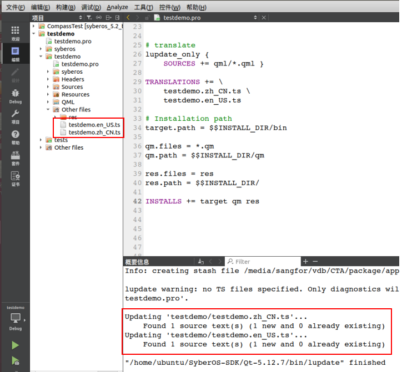Click the filter tree icon in the project panel
This screenshot has height=372, width=402.
pos(89,18)
